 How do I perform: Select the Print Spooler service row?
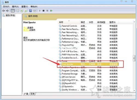89,64
